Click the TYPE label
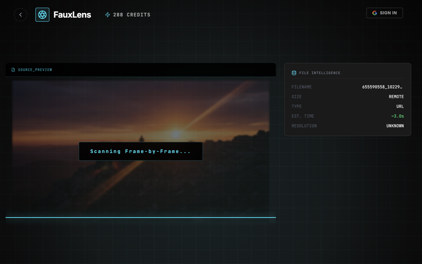The width and height of the screenshot is (422, 264). tap(297, 107)
